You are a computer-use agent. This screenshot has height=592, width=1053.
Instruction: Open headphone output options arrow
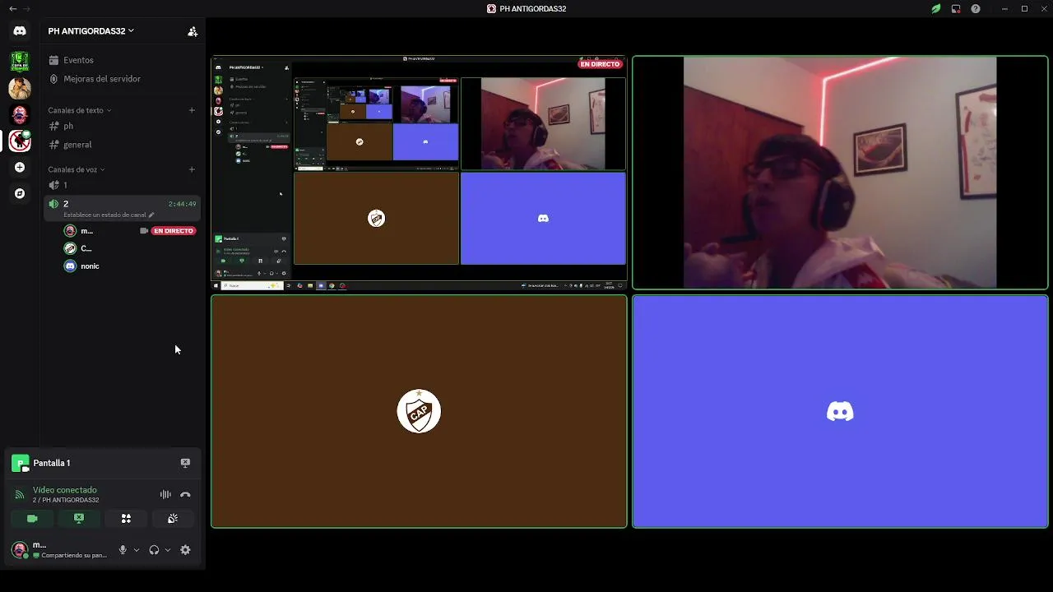[x=168, y=550]
